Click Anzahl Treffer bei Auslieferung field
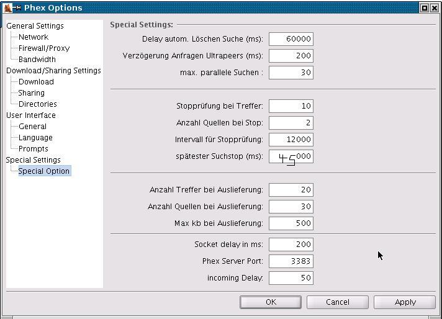This screenshot has width=442, height=319. 291,190
